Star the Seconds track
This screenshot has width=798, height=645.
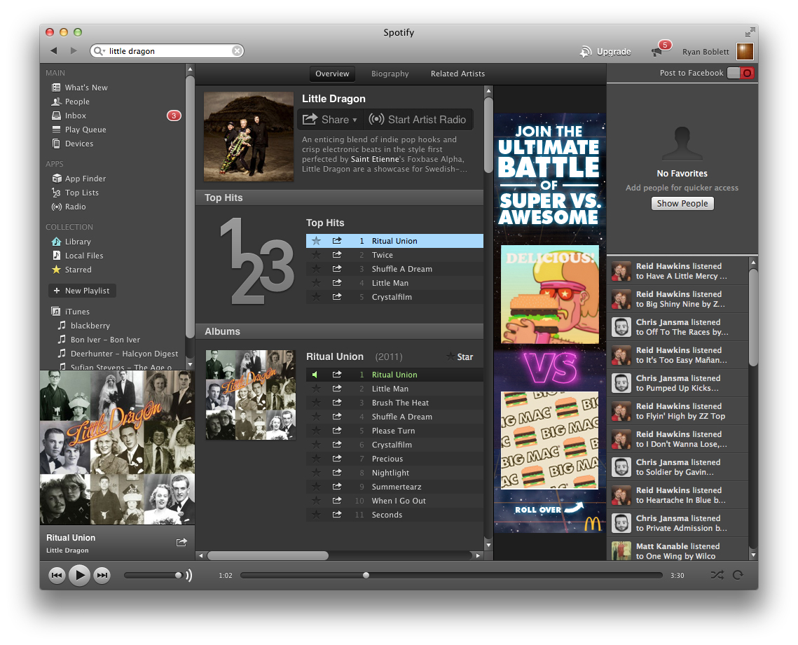(x=316, y=515)
